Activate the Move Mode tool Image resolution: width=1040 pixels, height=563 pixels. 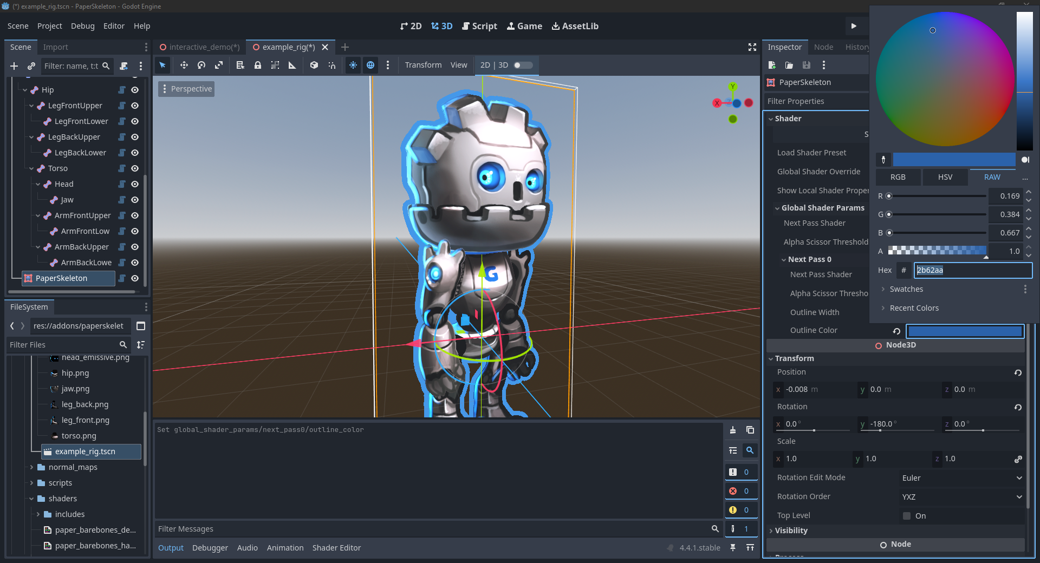184,65
